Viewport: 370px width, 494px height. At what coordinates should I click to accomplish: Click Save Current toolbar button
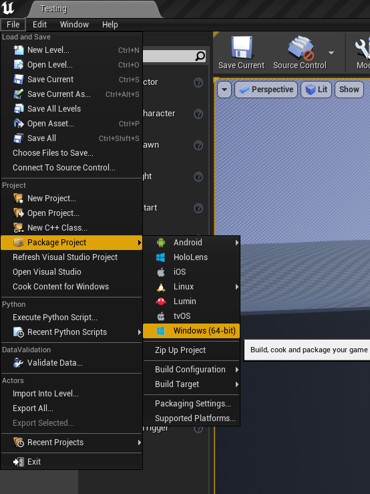242,52
